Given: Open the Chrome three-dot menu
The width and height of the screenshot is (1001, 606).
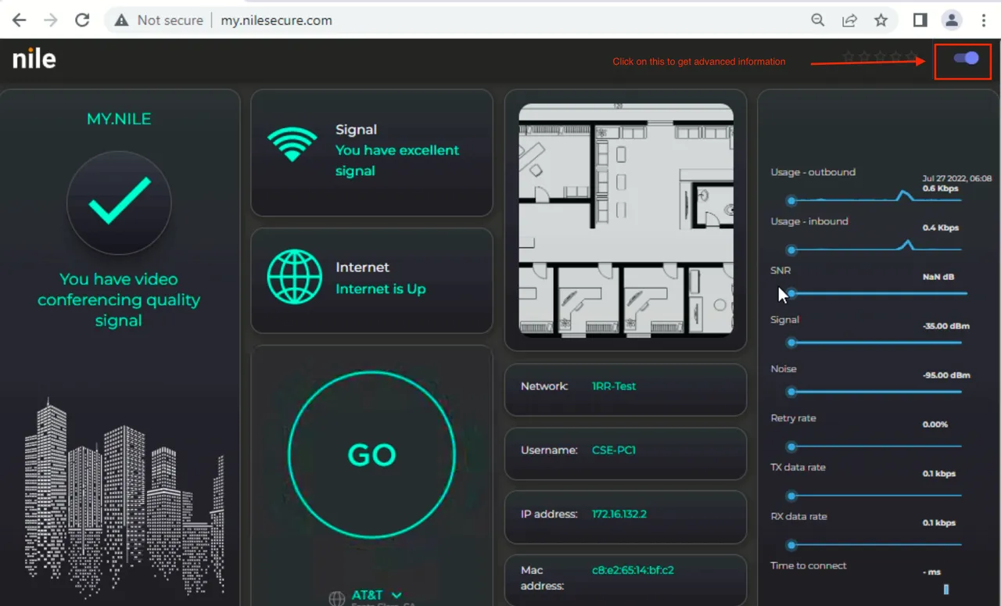Looking at the screenshot, I should point(984,20).
